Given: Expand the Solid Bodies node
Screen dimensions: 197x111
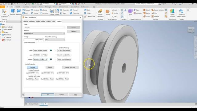Looking at the screenshot, I should [x=1, y=27].
